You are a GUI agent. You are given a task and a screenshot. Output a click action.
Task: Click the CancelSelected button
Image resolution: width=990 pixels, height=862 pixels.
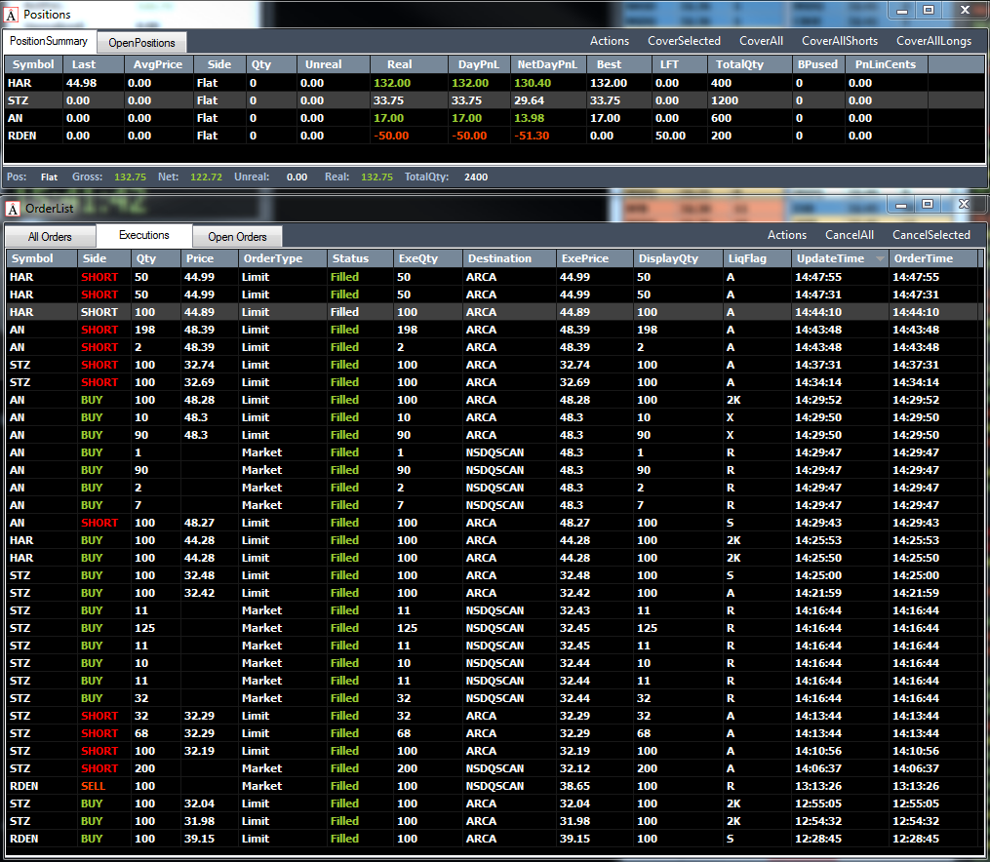(x=931, y=235)
